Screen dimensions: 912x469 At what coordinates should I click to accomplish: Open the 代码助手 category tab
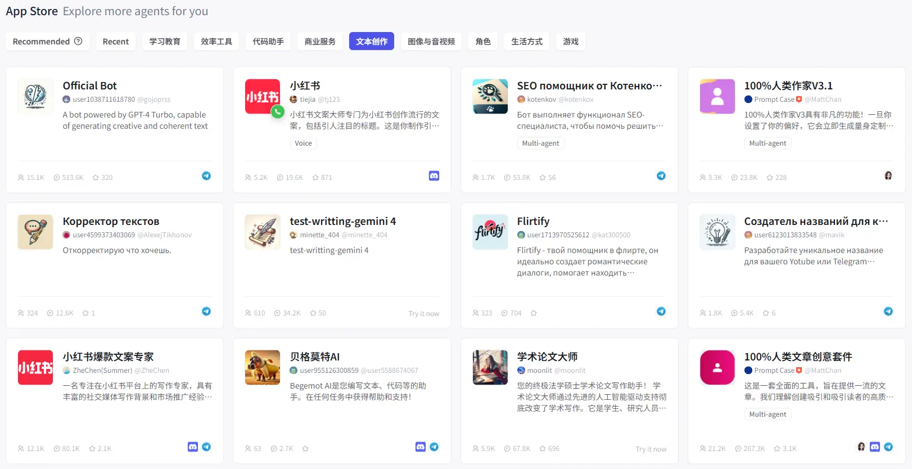click(x=268, y=42)
